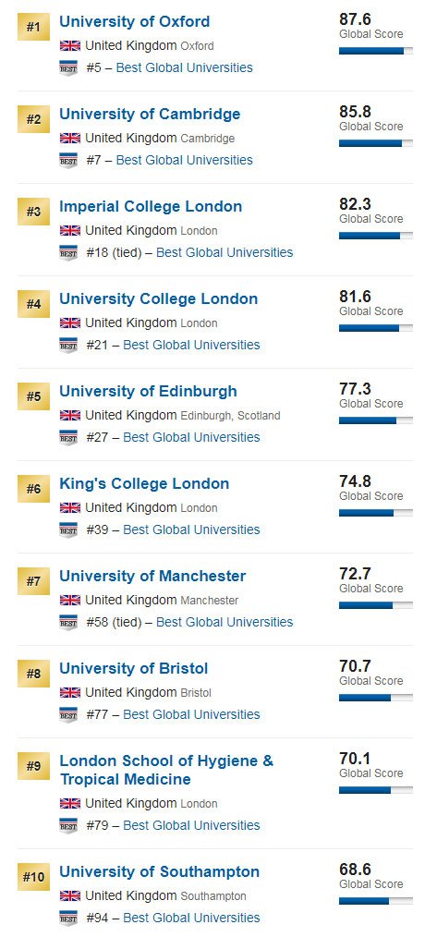The height and width of the screenshot is (937, 425).
Task: Click the #4 gold rank badge
Action: coord(33,304)
